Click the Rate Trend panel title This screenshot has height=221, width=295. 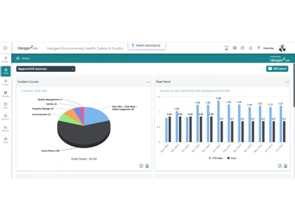tap(163, 82)
